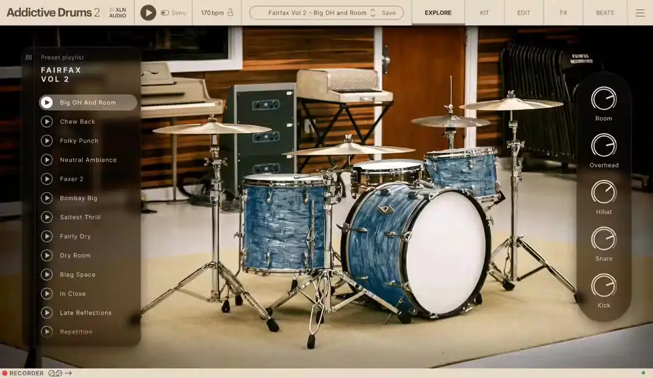
Task: Preview the Chew Back preset
Action: pyautogui.click(x=46, y=121)
